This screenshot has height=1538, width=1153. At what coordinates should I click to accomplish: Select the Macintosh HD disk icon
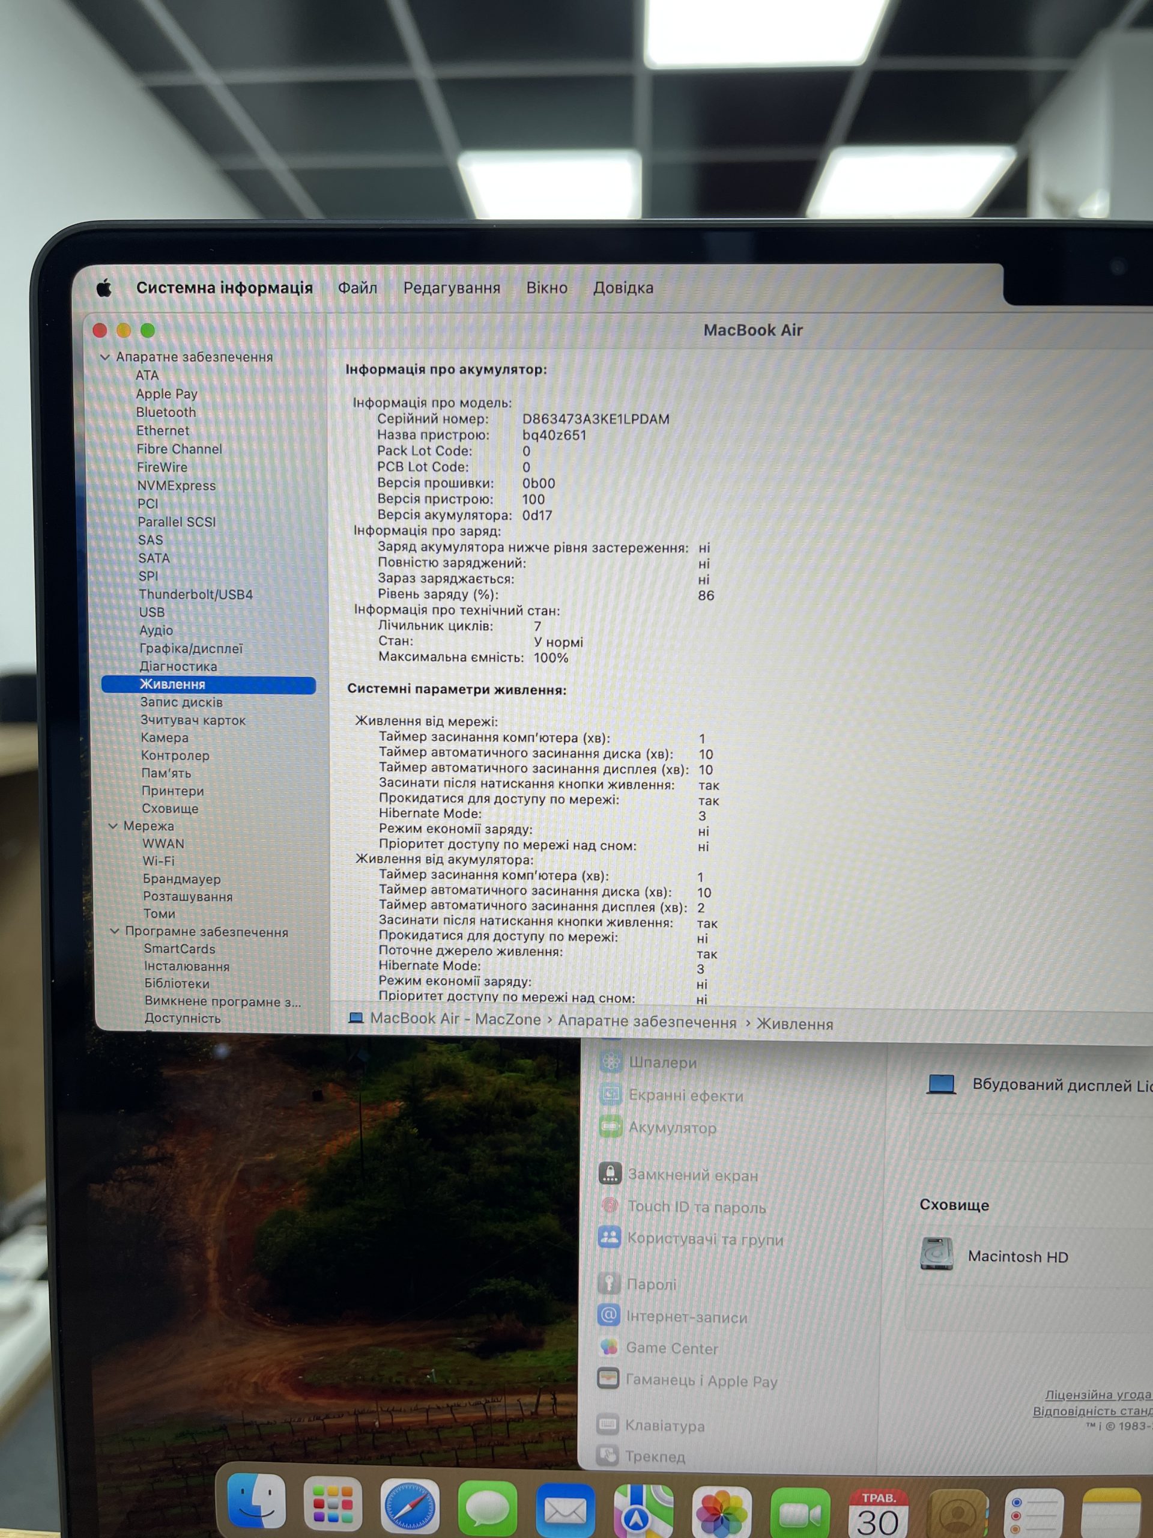point(936,1255)
